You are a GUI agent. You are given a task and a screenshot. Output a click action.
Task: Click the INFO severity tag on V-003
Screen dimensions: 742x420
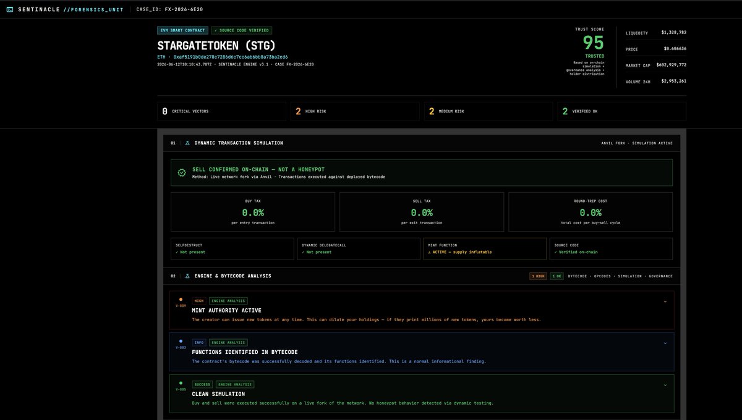198,342
